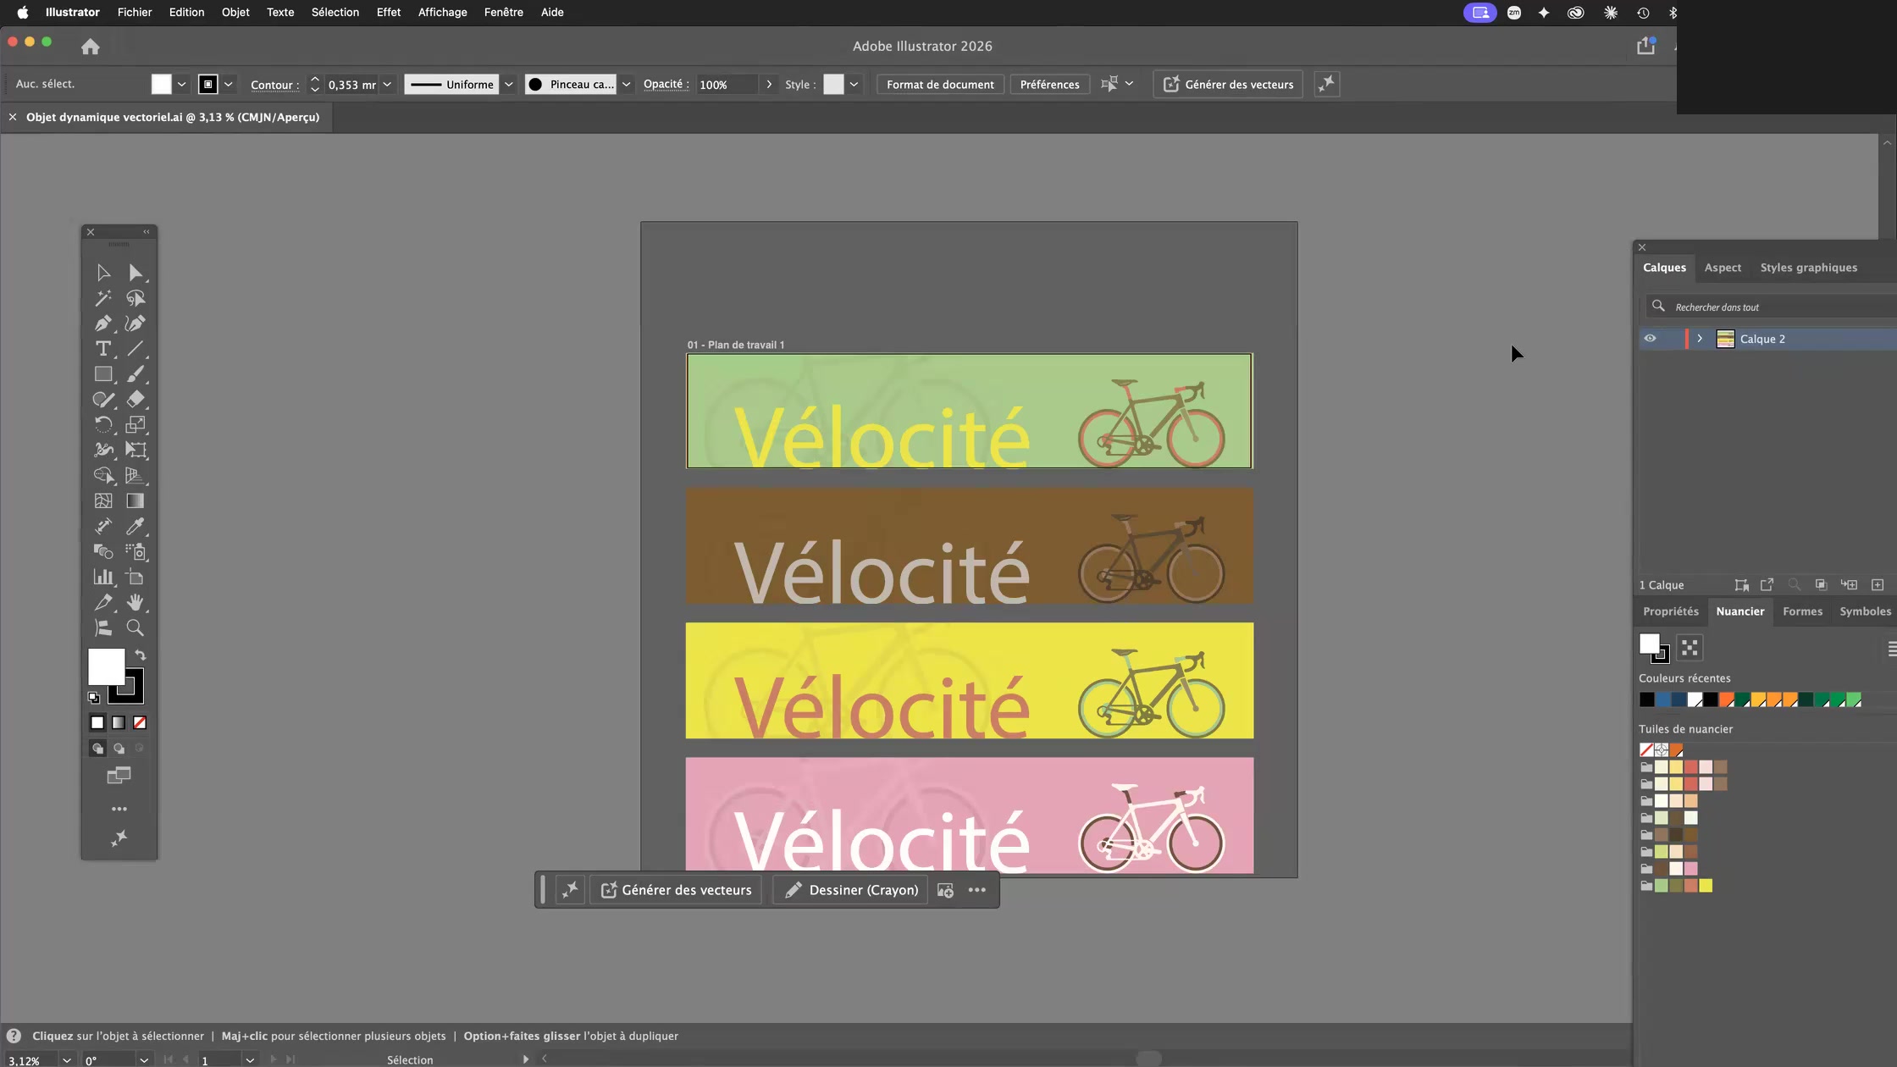
Task: Open the stroke color dropdown in control bar
Action: (x=228, y=84)
